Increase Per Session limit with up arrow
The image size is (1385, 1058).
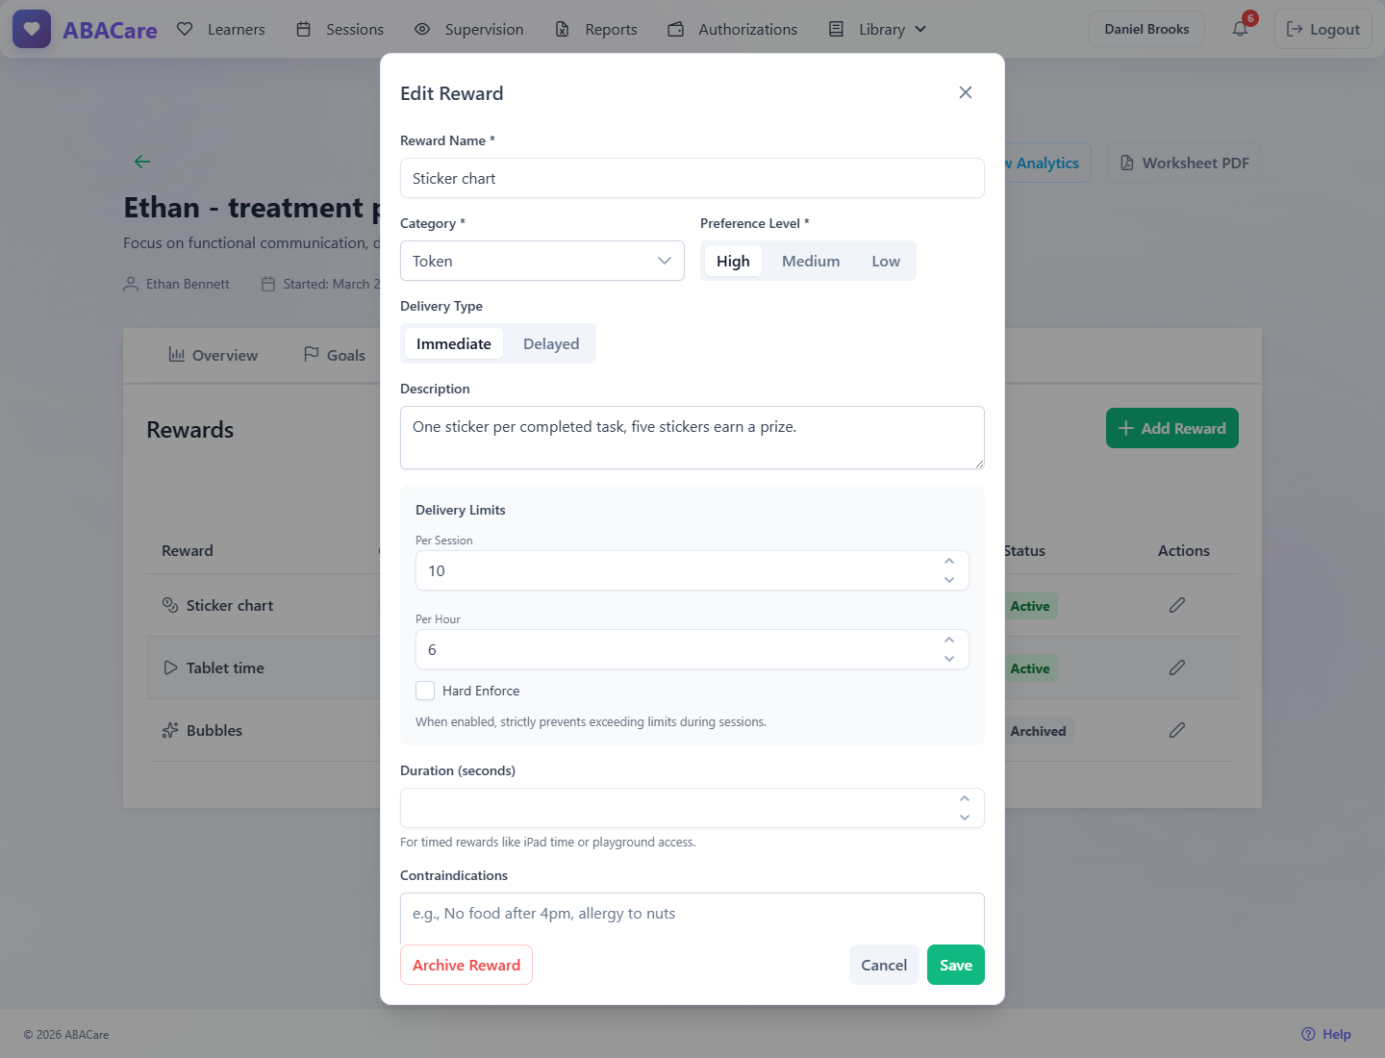(949, 561)
